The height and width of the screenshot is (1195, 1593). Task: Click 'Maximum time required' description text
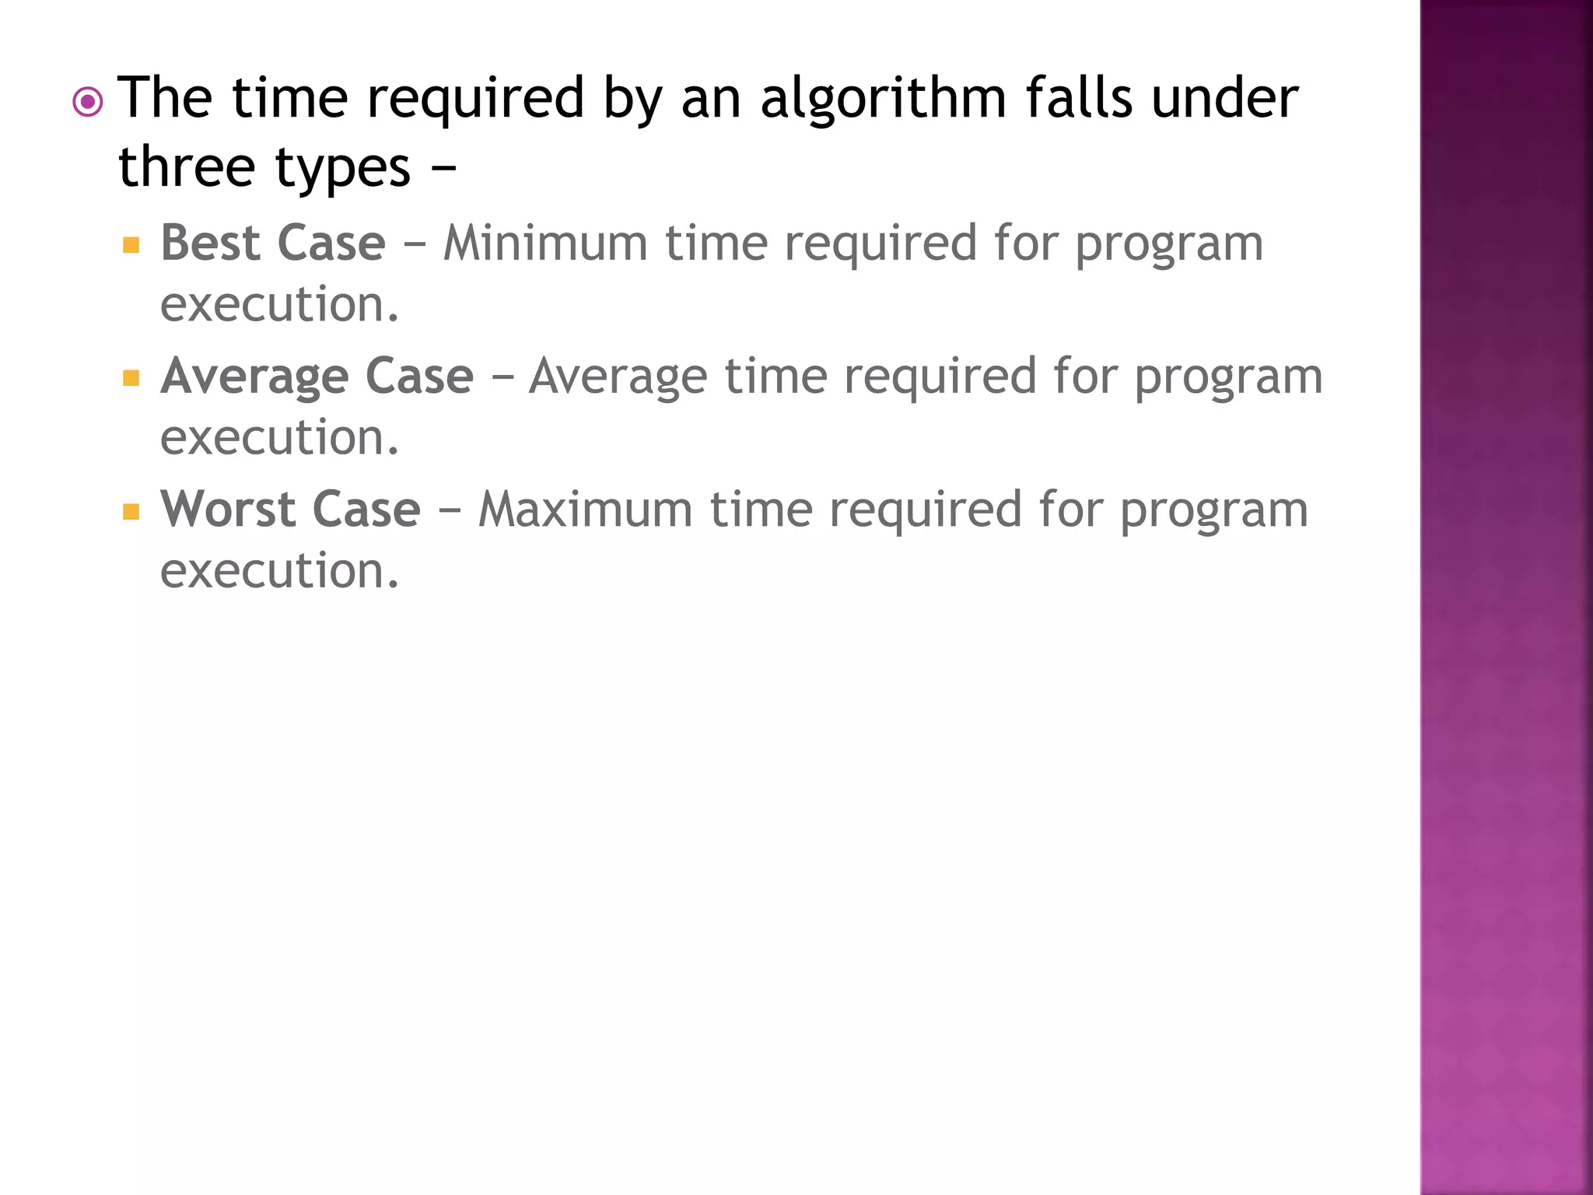coord(750,510)
